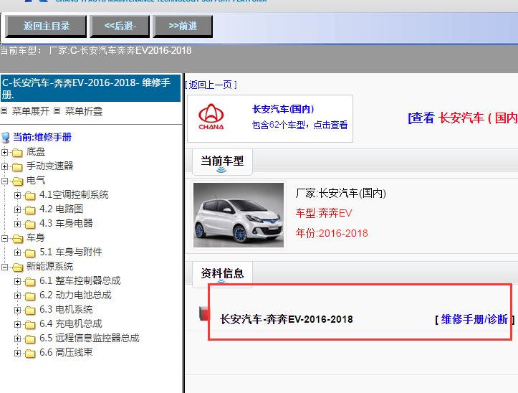Open the 维修手册/诊断 link
518x393 pixels.
tap(474, 319)
